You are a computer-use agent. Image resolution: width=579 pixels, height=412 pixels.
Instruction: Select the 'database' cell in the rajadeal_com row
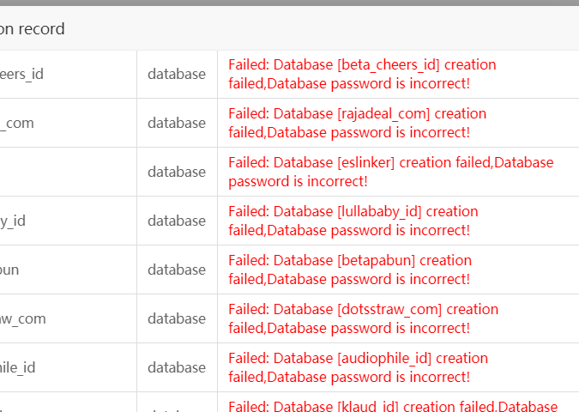point(177,123)
